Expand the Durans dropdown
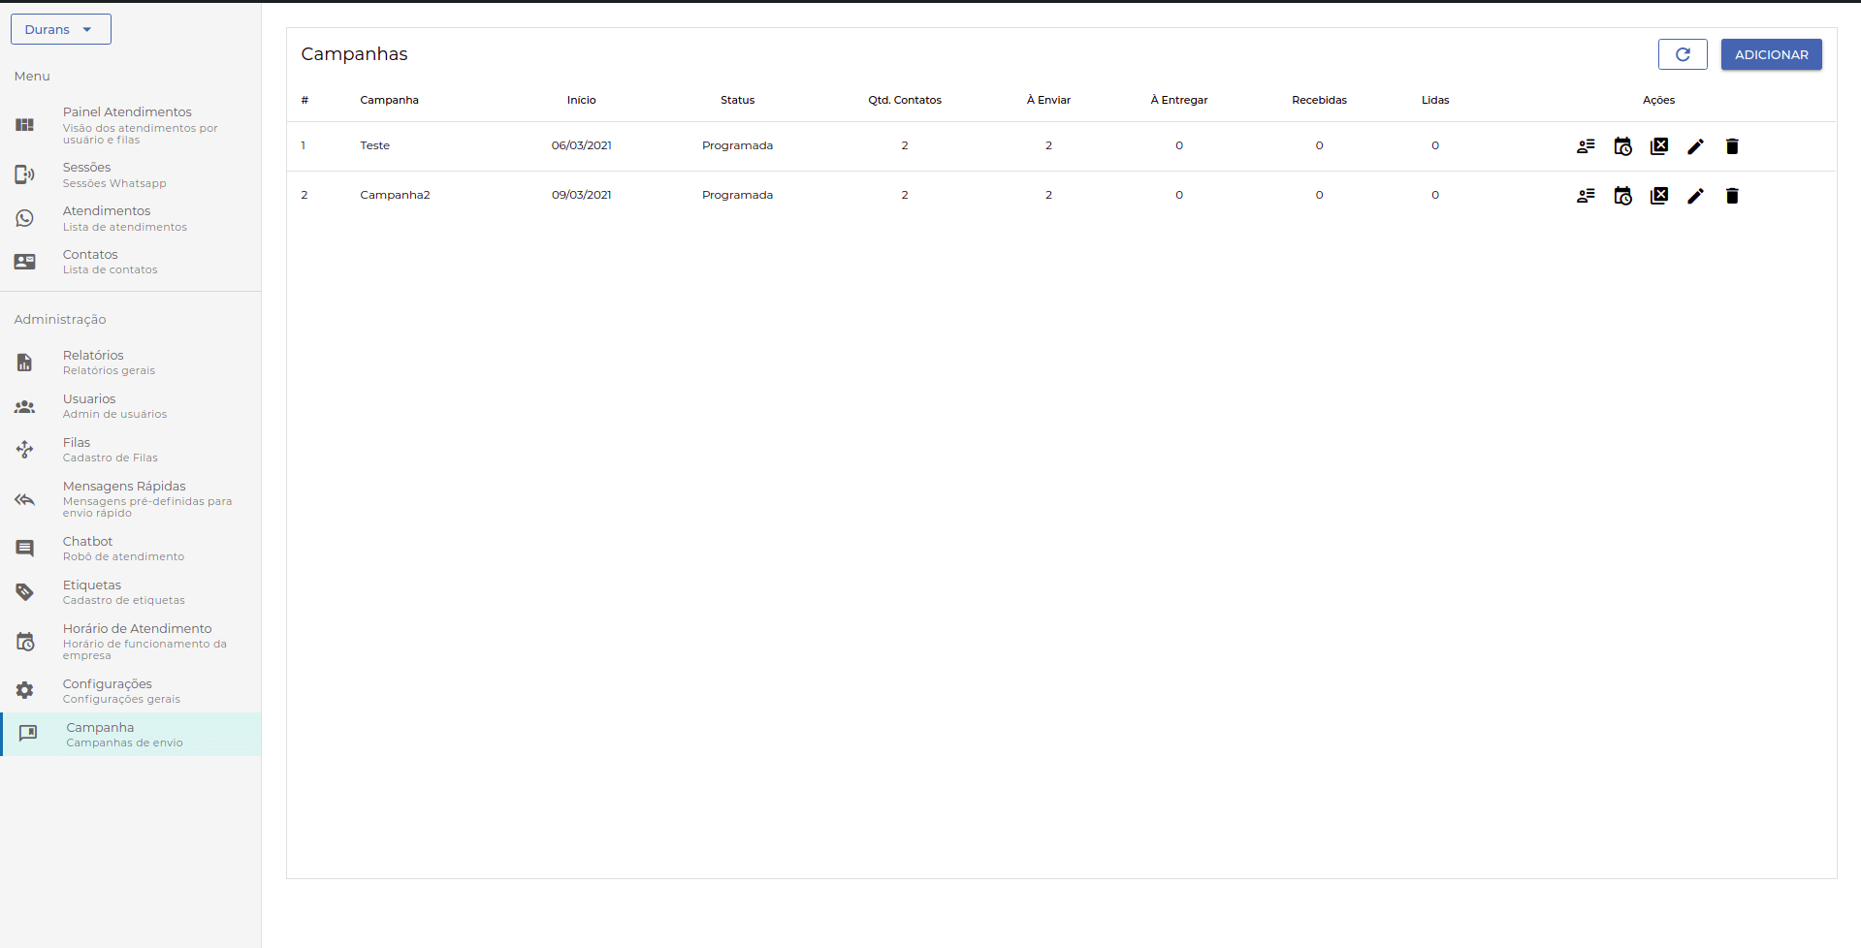 (x=60, y=29)
